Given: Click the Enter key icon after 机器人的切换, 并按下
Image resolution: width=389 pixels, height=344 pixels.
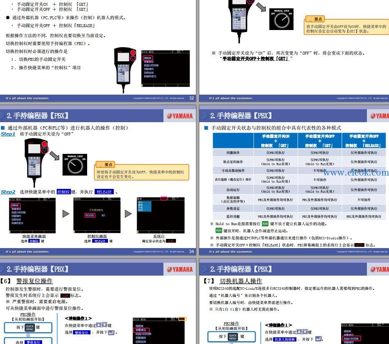Looking at the screenshot, I should [318, 339].
